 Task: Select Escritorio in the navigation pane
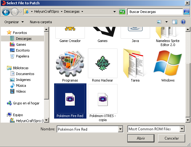[23, 50]
